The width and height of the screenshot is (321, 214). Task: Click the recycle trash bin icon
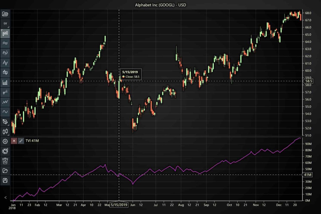click(x=5, y=161)
